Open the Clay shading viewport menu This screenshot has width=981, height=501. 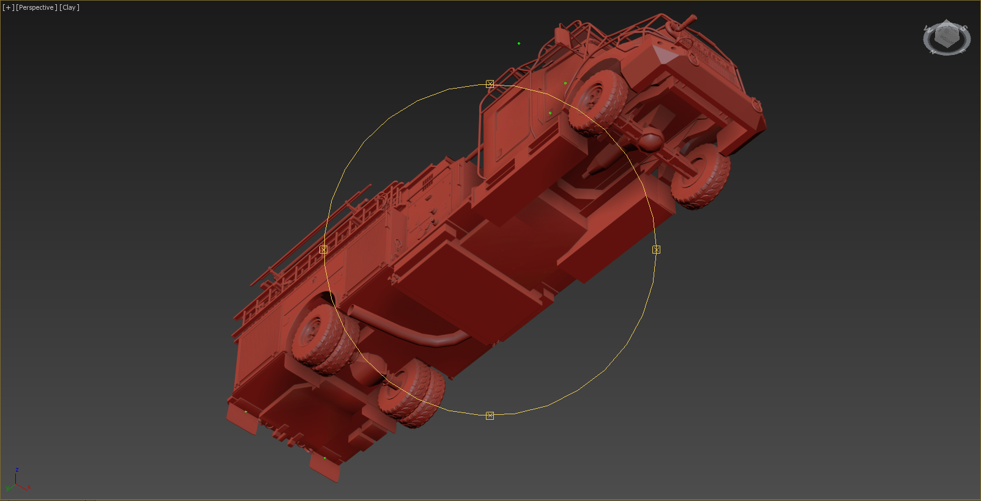click(69, 7)
